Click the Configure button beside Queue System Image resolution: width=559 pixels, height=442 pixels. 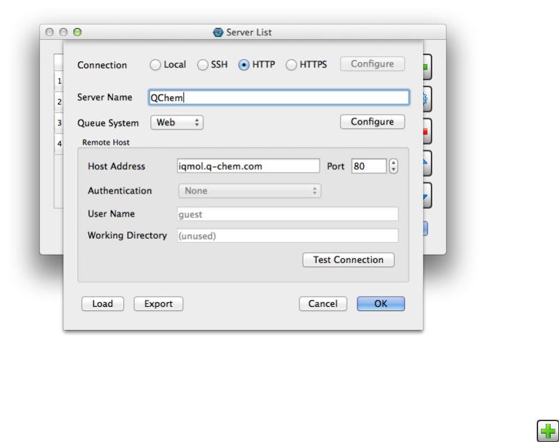pyautogui.click(x=372, y=122)
